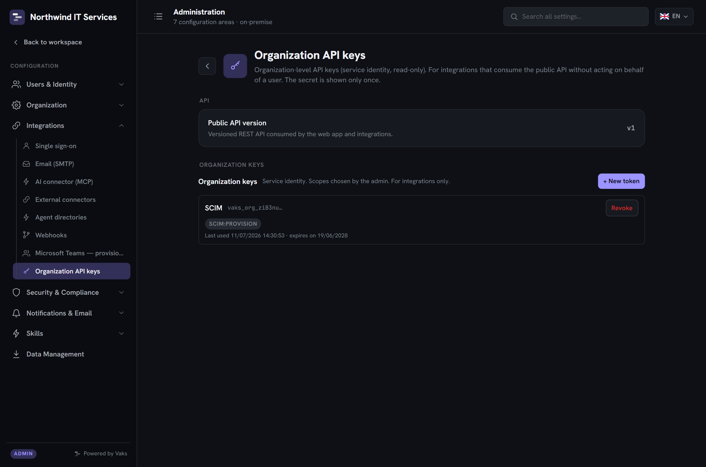Click the External connectors link icon
The image size is (706, 467).
[x=26, y=200]
